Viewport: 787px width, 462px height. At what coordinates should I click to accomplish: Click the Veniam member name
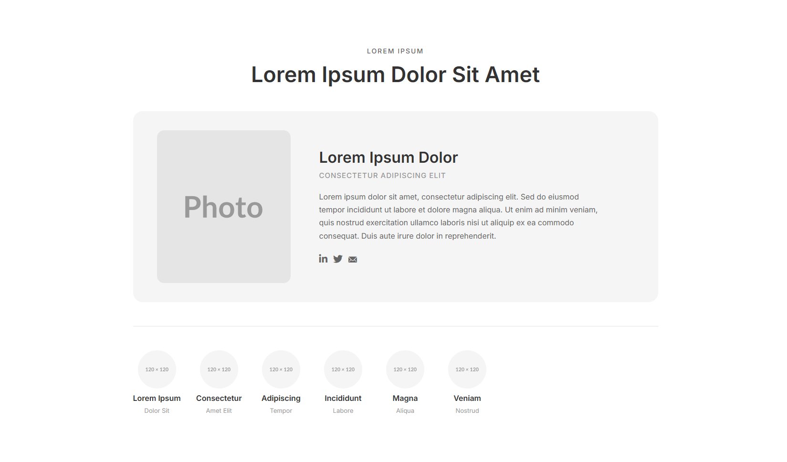coord(467,398)
